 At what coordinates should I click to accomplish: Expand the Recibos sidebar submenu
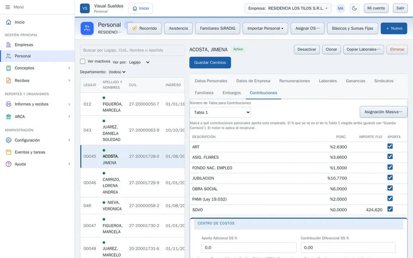tap(69, 80)
